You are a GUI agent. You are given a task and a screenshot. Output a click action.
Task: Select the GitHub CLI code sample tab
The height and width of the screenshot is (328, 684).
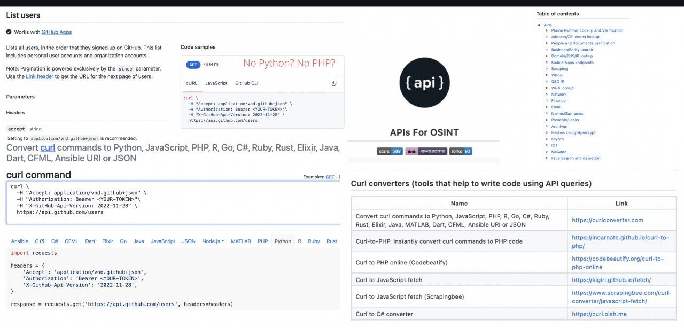click(x=247, y=83)
